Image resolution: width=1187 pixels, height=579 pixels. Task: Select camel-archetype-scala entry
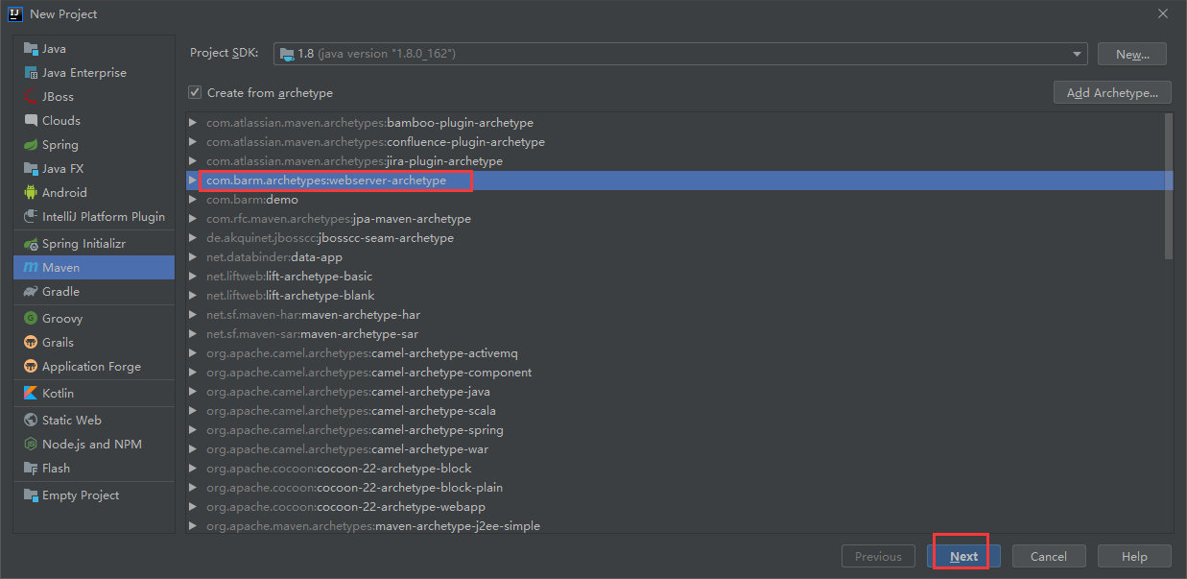679,411
